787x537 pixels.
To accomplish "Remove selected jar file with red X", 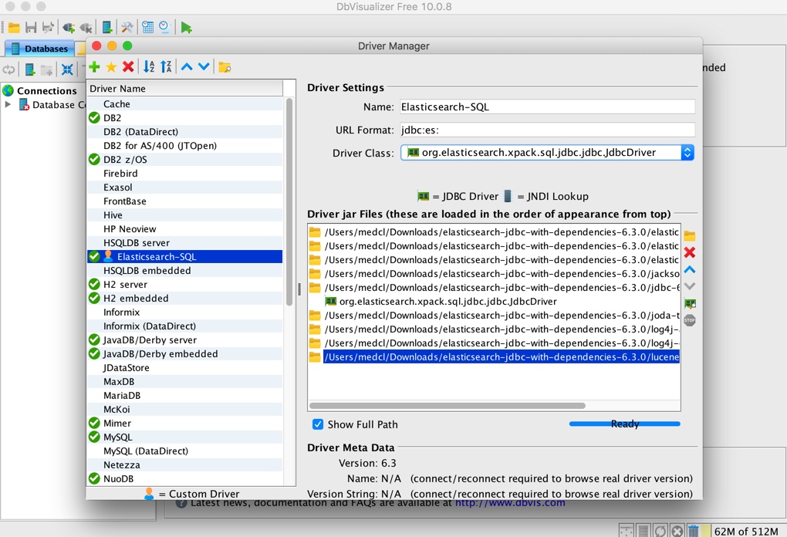I will [690, 252].
